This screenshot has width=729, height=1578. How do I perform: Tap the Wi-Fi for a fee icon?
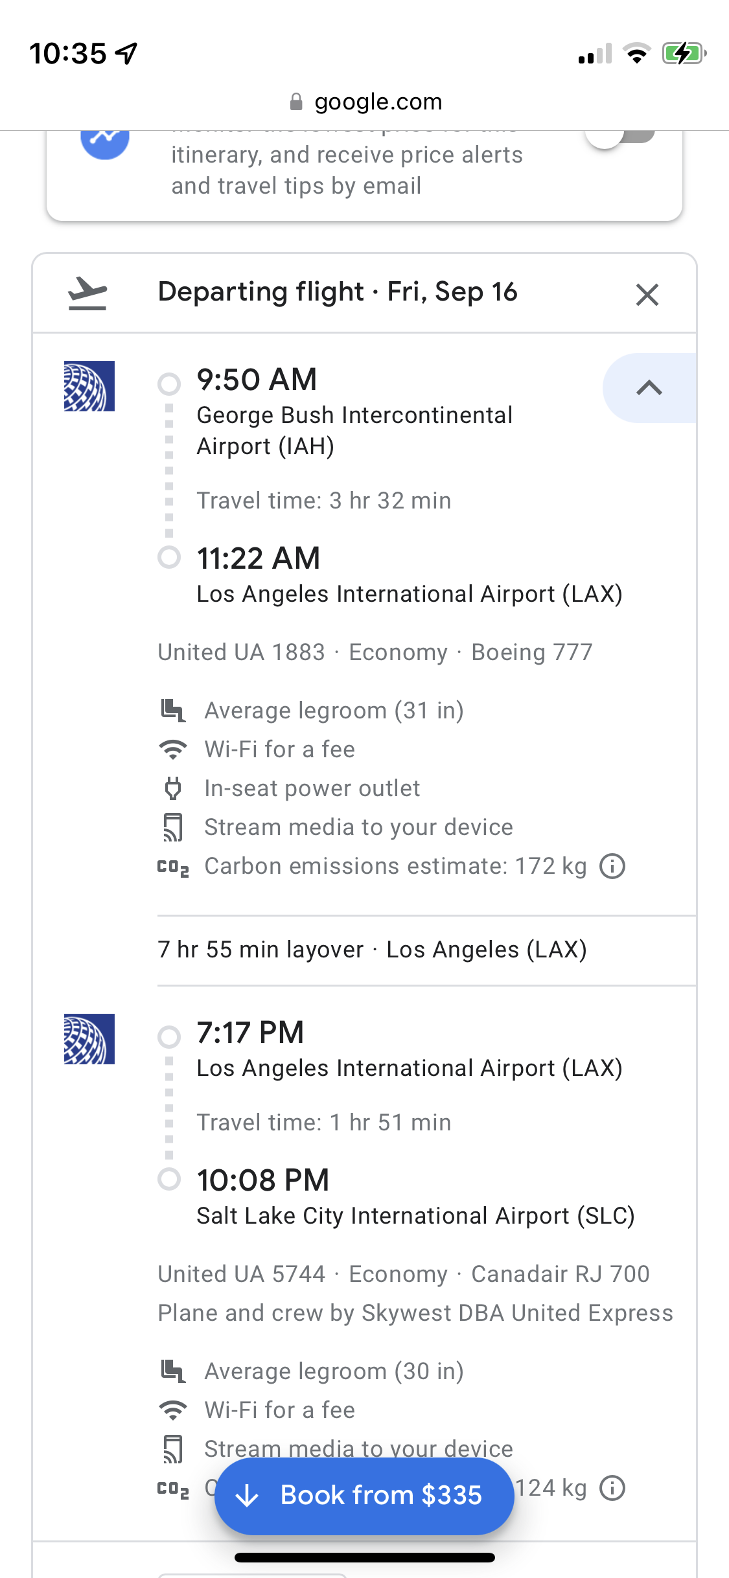173,749
